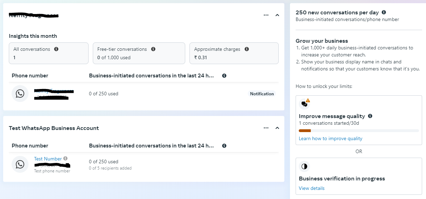Collapse the Test WhatsApp Business Account section
Screen dimensions: 426x199
[x=277, y=128]
